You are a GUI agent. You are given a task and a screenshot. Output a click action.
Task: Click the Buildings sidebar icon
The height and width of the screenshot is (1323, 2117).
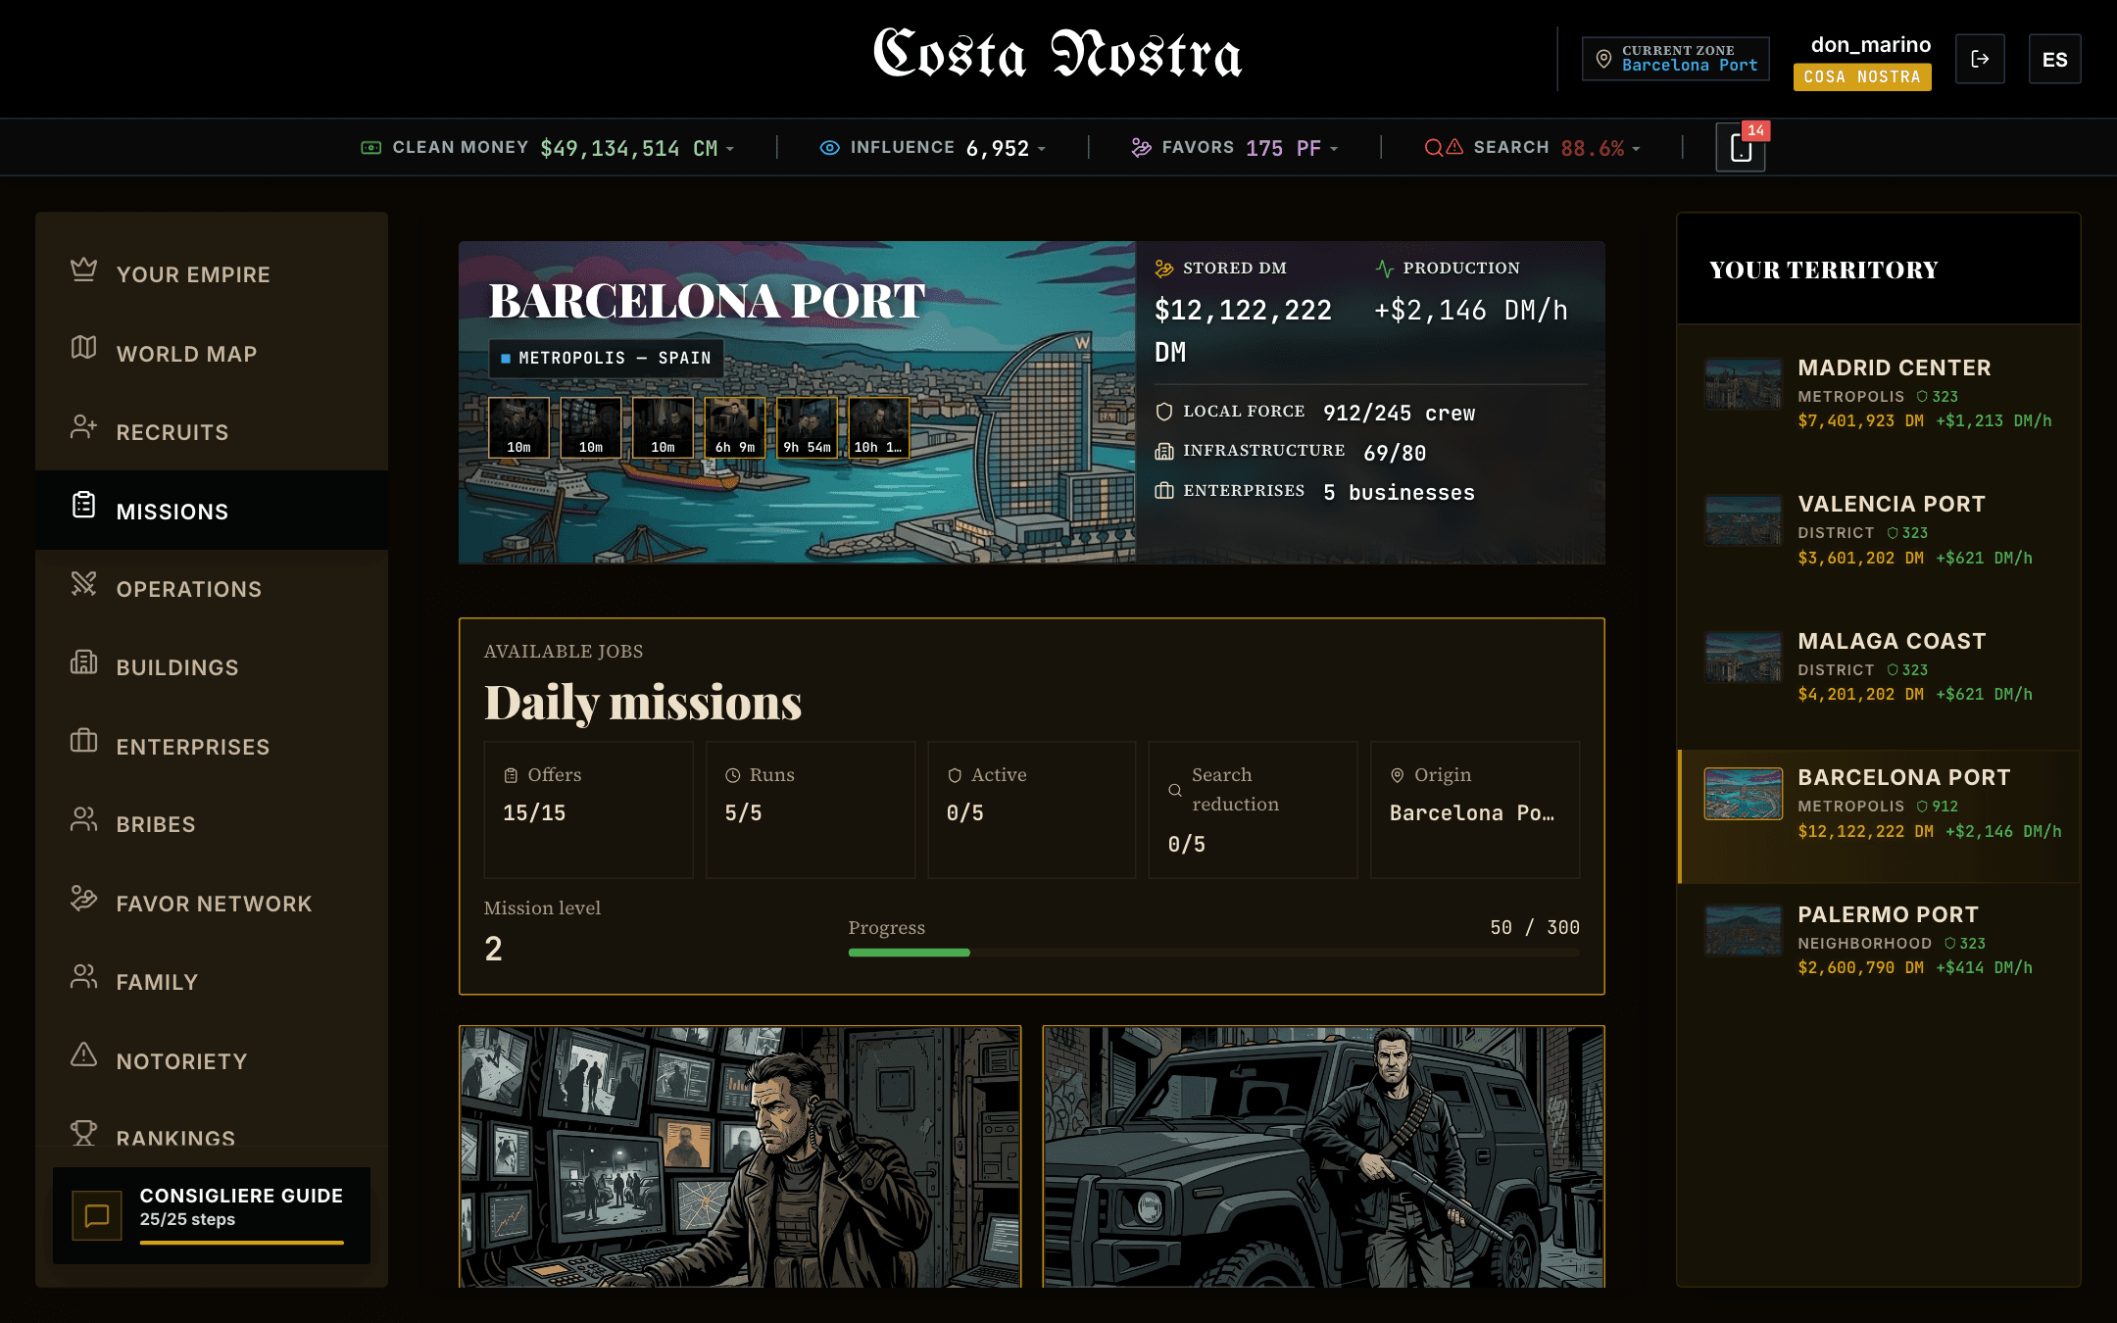pos(84,662)
